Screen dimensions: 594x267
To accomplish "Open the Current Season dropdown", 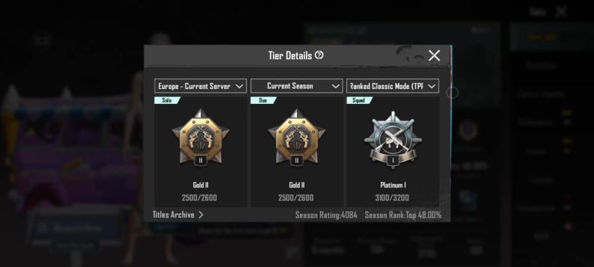I will tap(296, 86).
